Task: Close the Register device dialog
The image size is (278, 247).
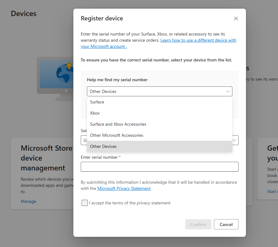Action: [x=236, y=19]
